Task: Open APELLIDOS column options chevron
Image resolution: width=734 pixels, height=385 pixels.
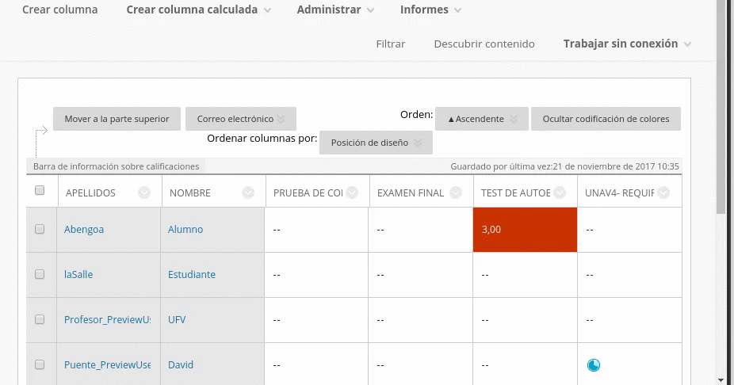Action: point(144,192)
